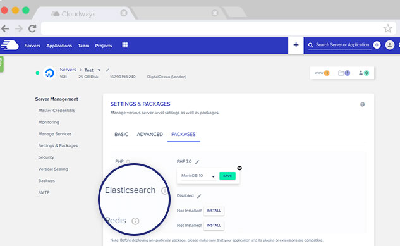Click the server IP address 167.99.193.240
This screenshot has height=246, width=400.
123,77
